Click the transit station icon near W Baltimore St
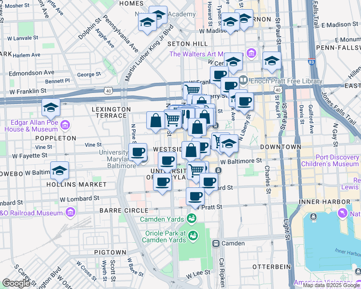 219,171
